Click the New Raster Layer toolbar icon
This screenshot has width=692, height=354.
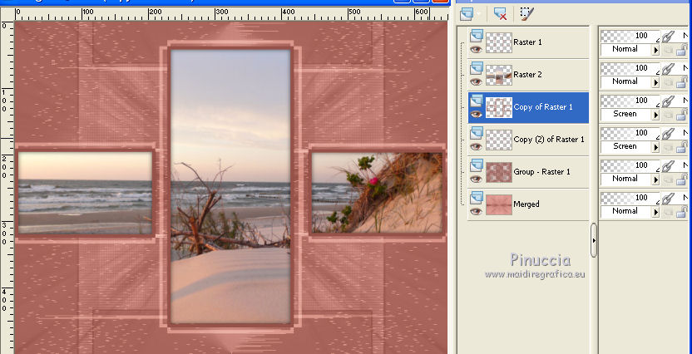(467, 14)
